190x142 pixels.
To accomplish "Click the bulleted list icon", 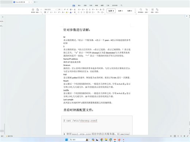I will tap(79, 9).
